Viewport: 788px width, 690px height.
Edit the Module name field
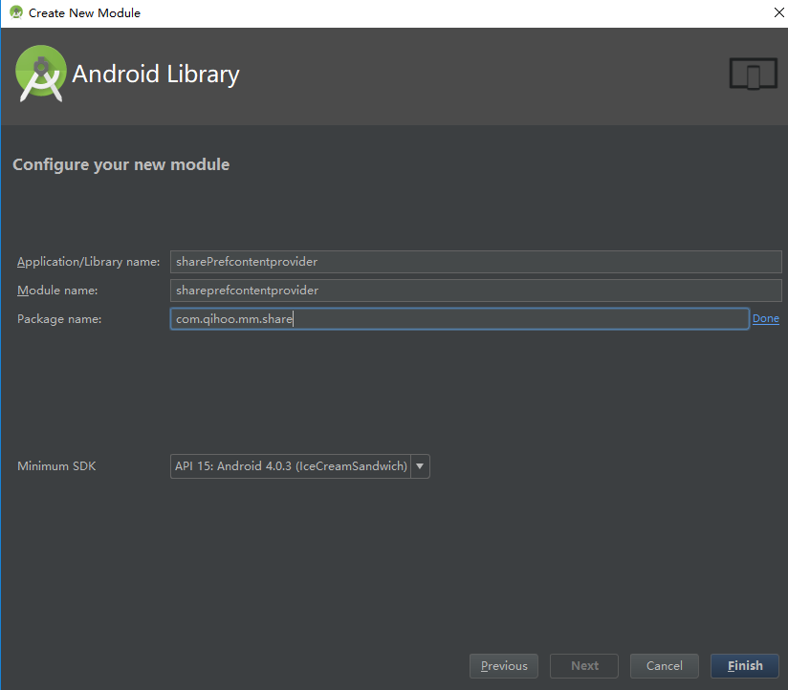pos(475,291)
